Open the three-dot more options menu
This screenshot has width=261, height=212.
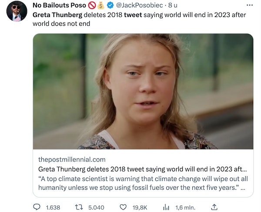[249, 5]
